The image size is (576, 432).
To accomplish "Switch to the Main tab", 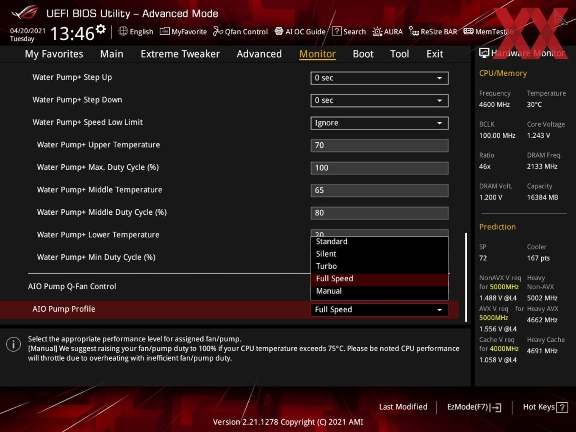I will (112, 54).
